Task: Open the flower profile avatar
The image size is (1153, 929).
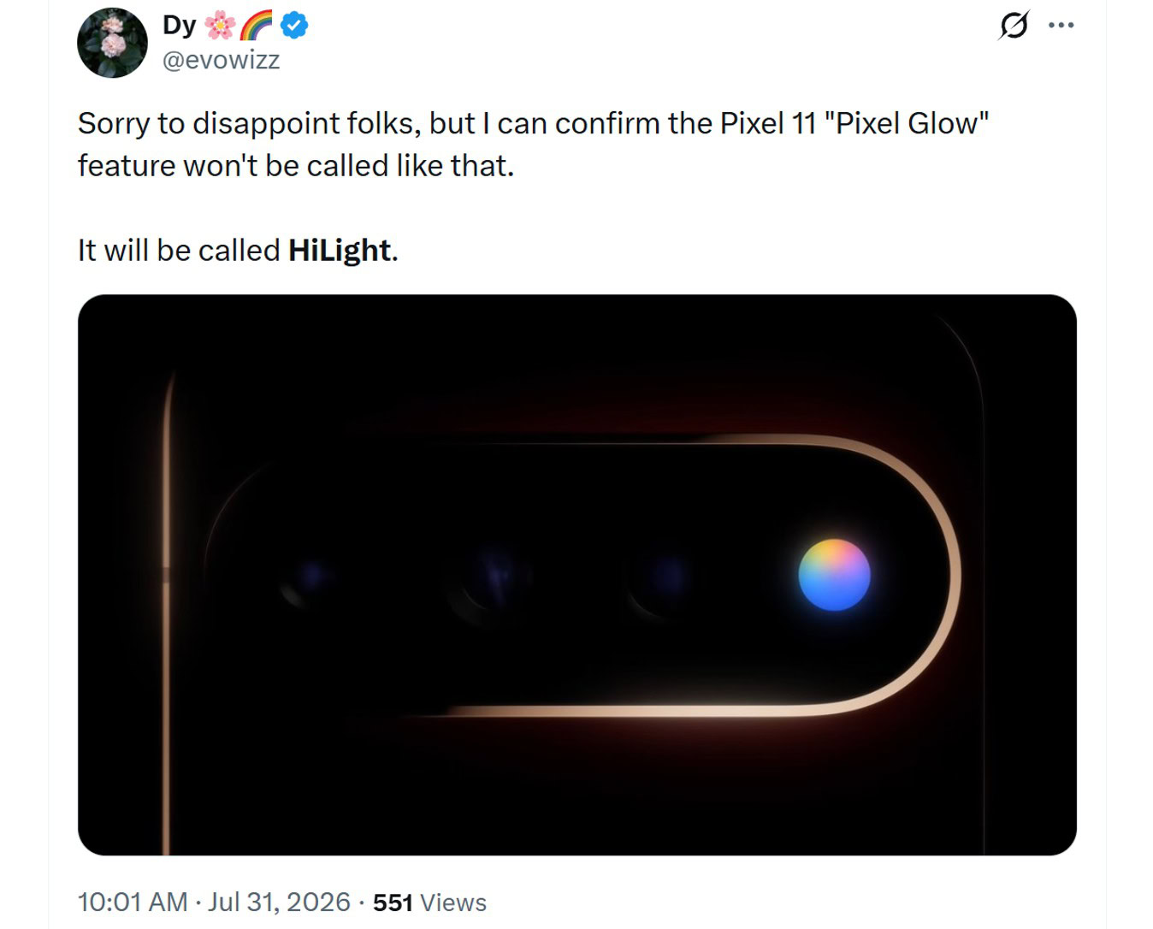Action: (x=112, y=43)
